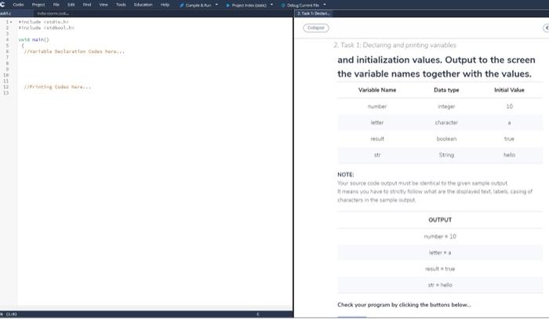Click the '#include <stdbool.h>' line
The image size is (549, 319).
[46, 27]
